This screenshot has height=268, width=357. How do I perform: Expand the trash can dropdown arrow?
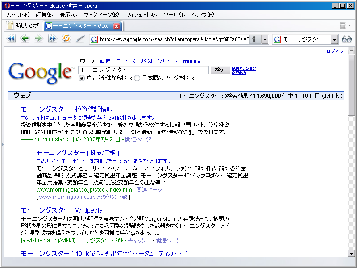(x=350, y=25)
